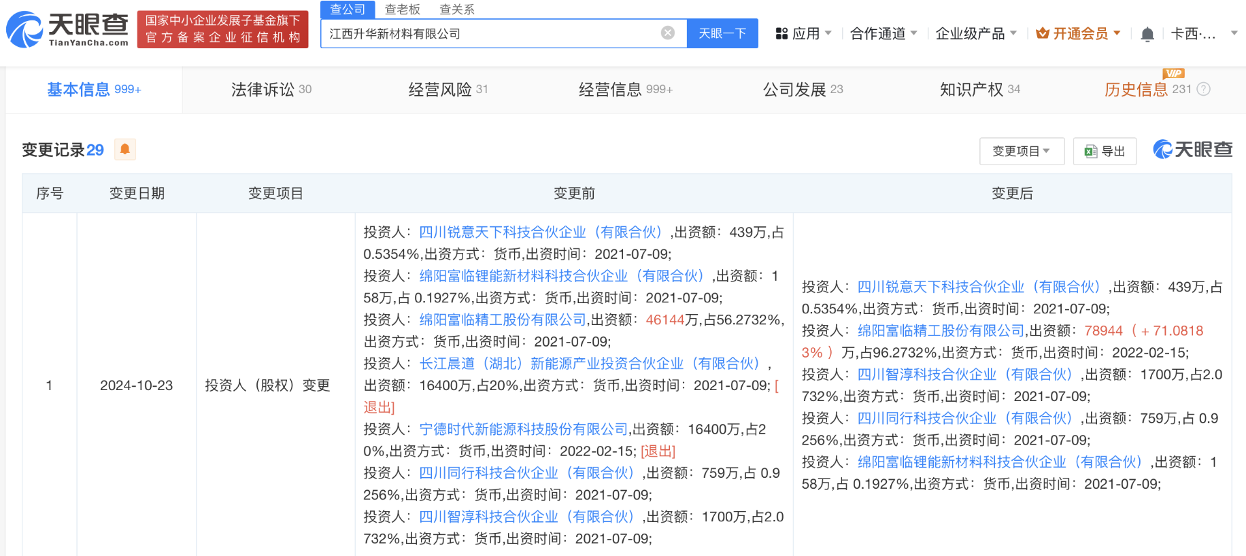Image resolution: width=1246 pixels, height=556 pixels.
Task: Click the 导出 export button
Action: tap(1105, 151)
